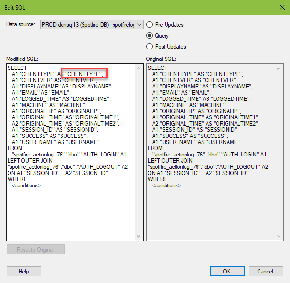
Task: Click AUTH_LOGIN table line in Original SQL
Action: tap(209, 155)
